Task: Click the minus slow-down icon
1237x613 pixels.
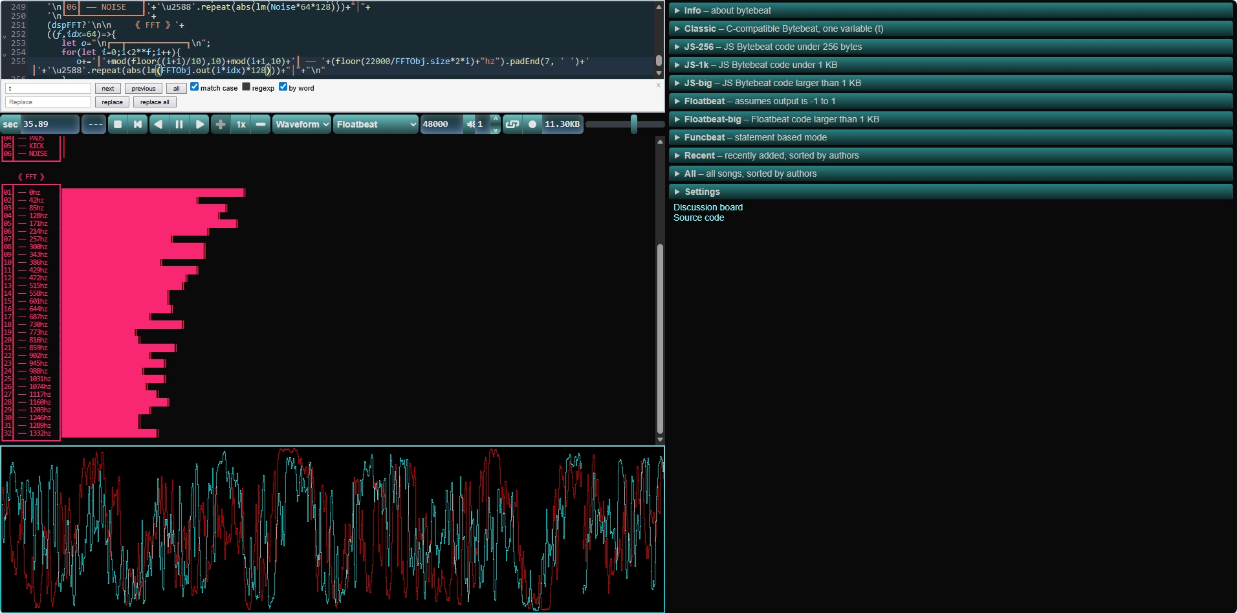Action: [x=261, y=124]
